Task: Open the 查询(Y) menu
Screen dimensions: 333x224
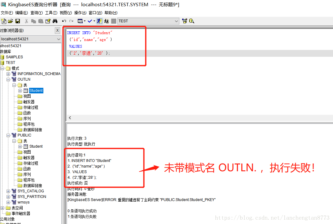Action: pos(37,13)
